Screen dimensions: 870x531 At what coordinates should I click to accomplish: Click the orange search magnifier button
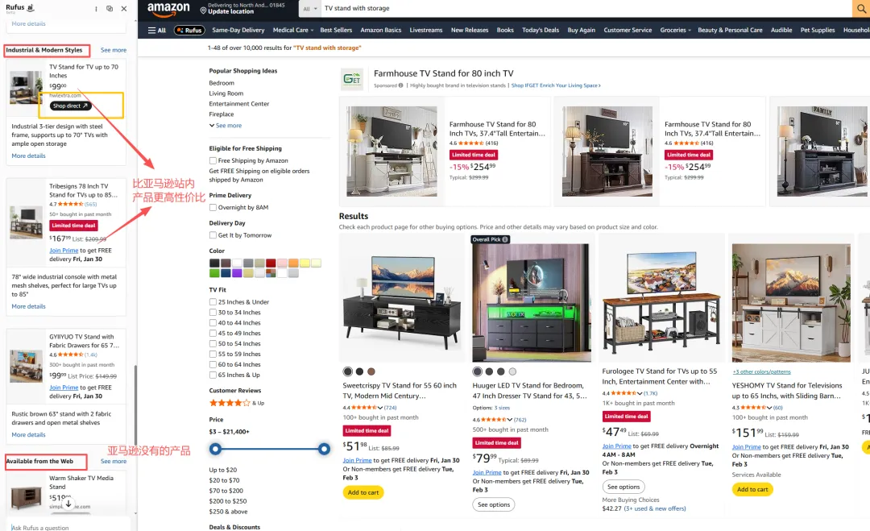pos(861,8)
